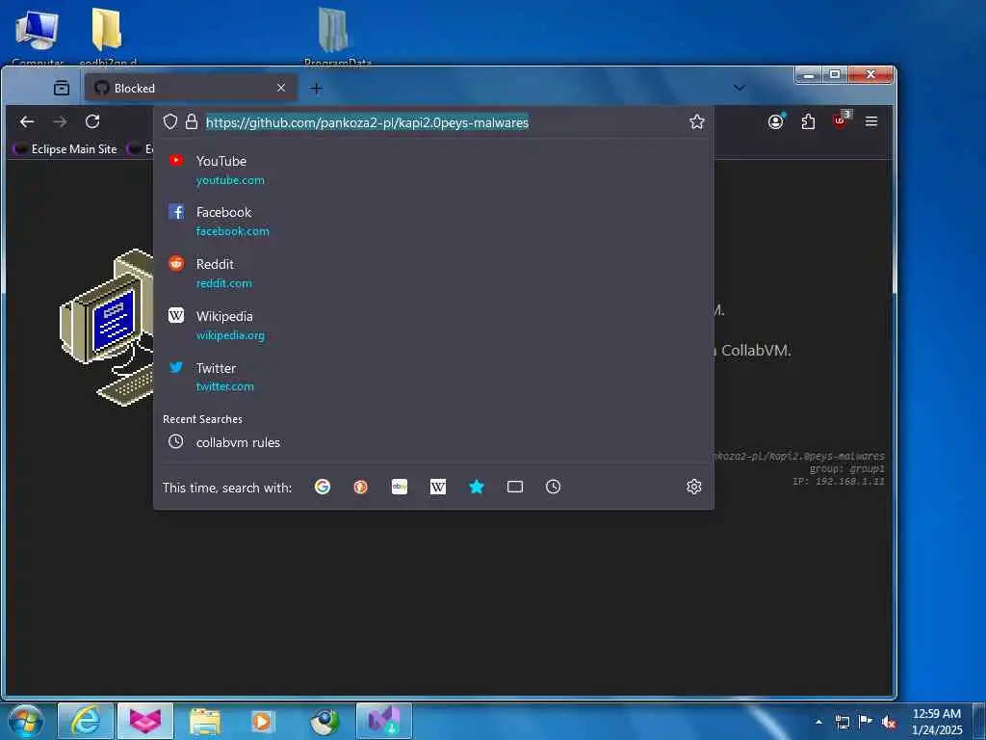
Task: Choose the Twitter suggestion
Action: click(433, 377)
